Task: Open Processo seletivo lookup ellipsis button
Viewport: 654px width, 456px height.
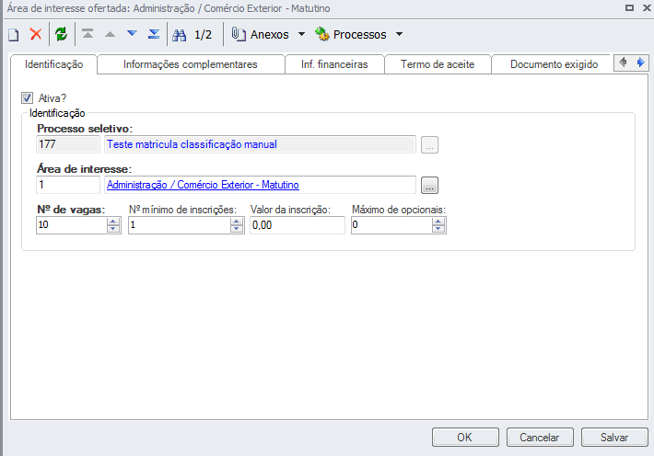Action: (429, 145)
